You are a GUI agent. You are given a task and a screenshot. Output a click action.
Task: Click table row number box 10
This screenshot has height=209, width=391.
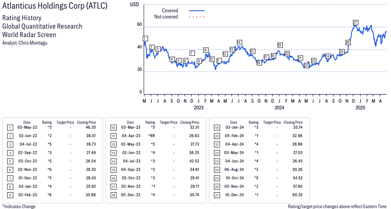pyautogui.click(x=114, y=128)
